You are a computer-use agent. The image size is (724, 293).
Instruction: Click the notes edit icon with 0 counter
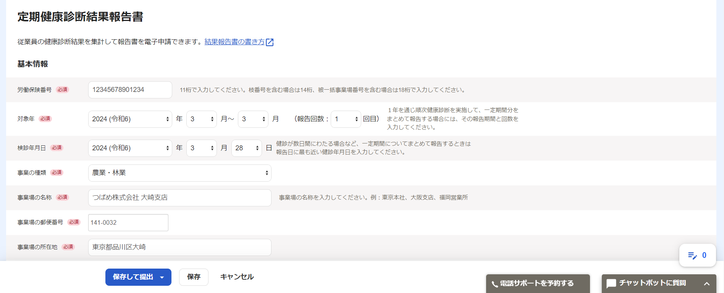click(x=697, y=255)
